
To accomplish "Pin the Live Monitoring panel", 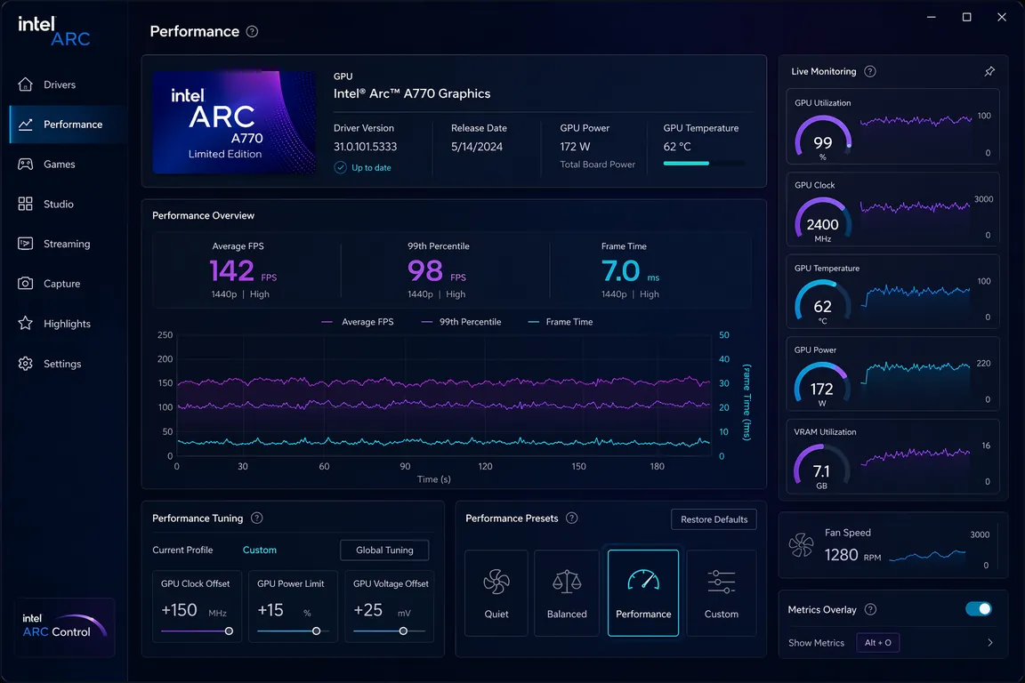I will [989, 71].
